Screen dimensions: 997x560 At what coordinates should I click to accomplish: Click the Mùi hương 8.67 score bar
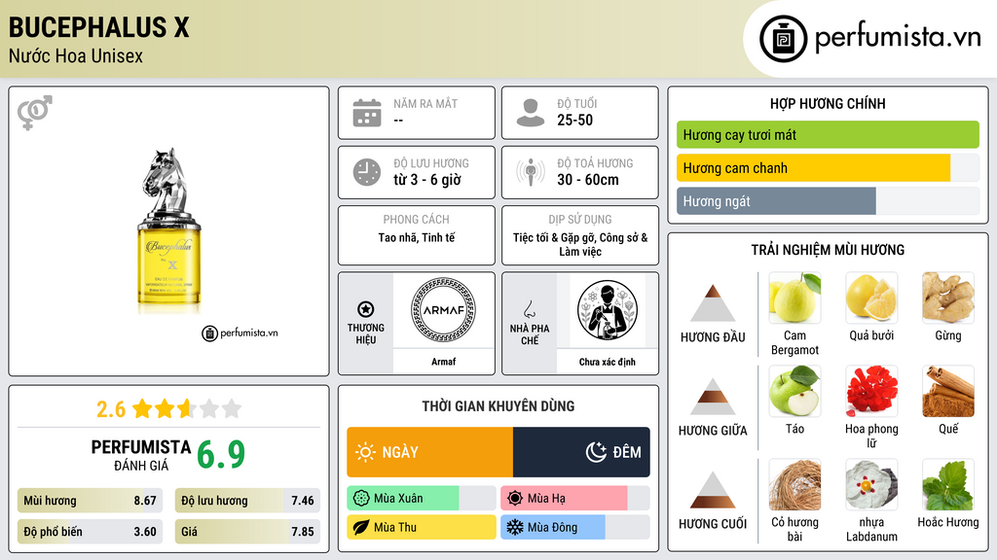[x=91, y=501]
